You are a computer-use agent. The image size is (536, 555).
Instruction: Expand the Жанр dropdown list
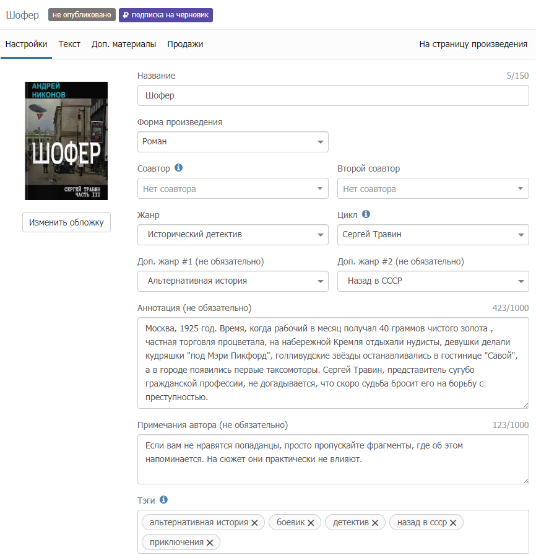232,235
